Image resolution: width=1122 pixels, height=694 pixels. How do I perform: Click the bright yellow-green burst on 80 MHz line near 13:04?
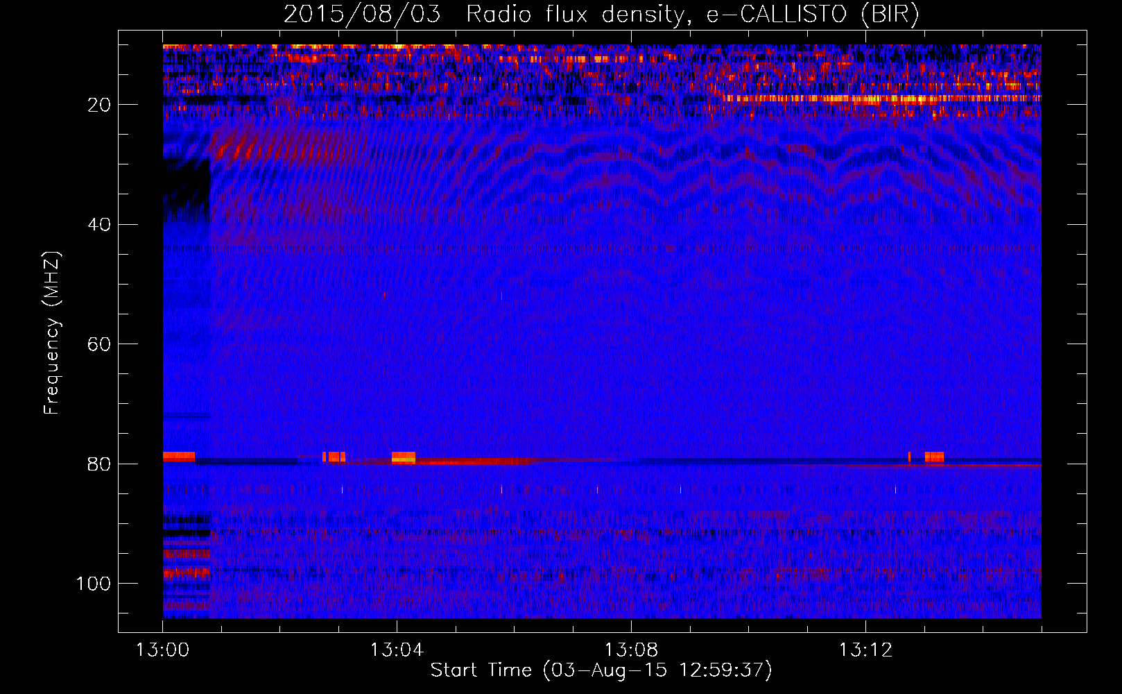pos(404,457)
